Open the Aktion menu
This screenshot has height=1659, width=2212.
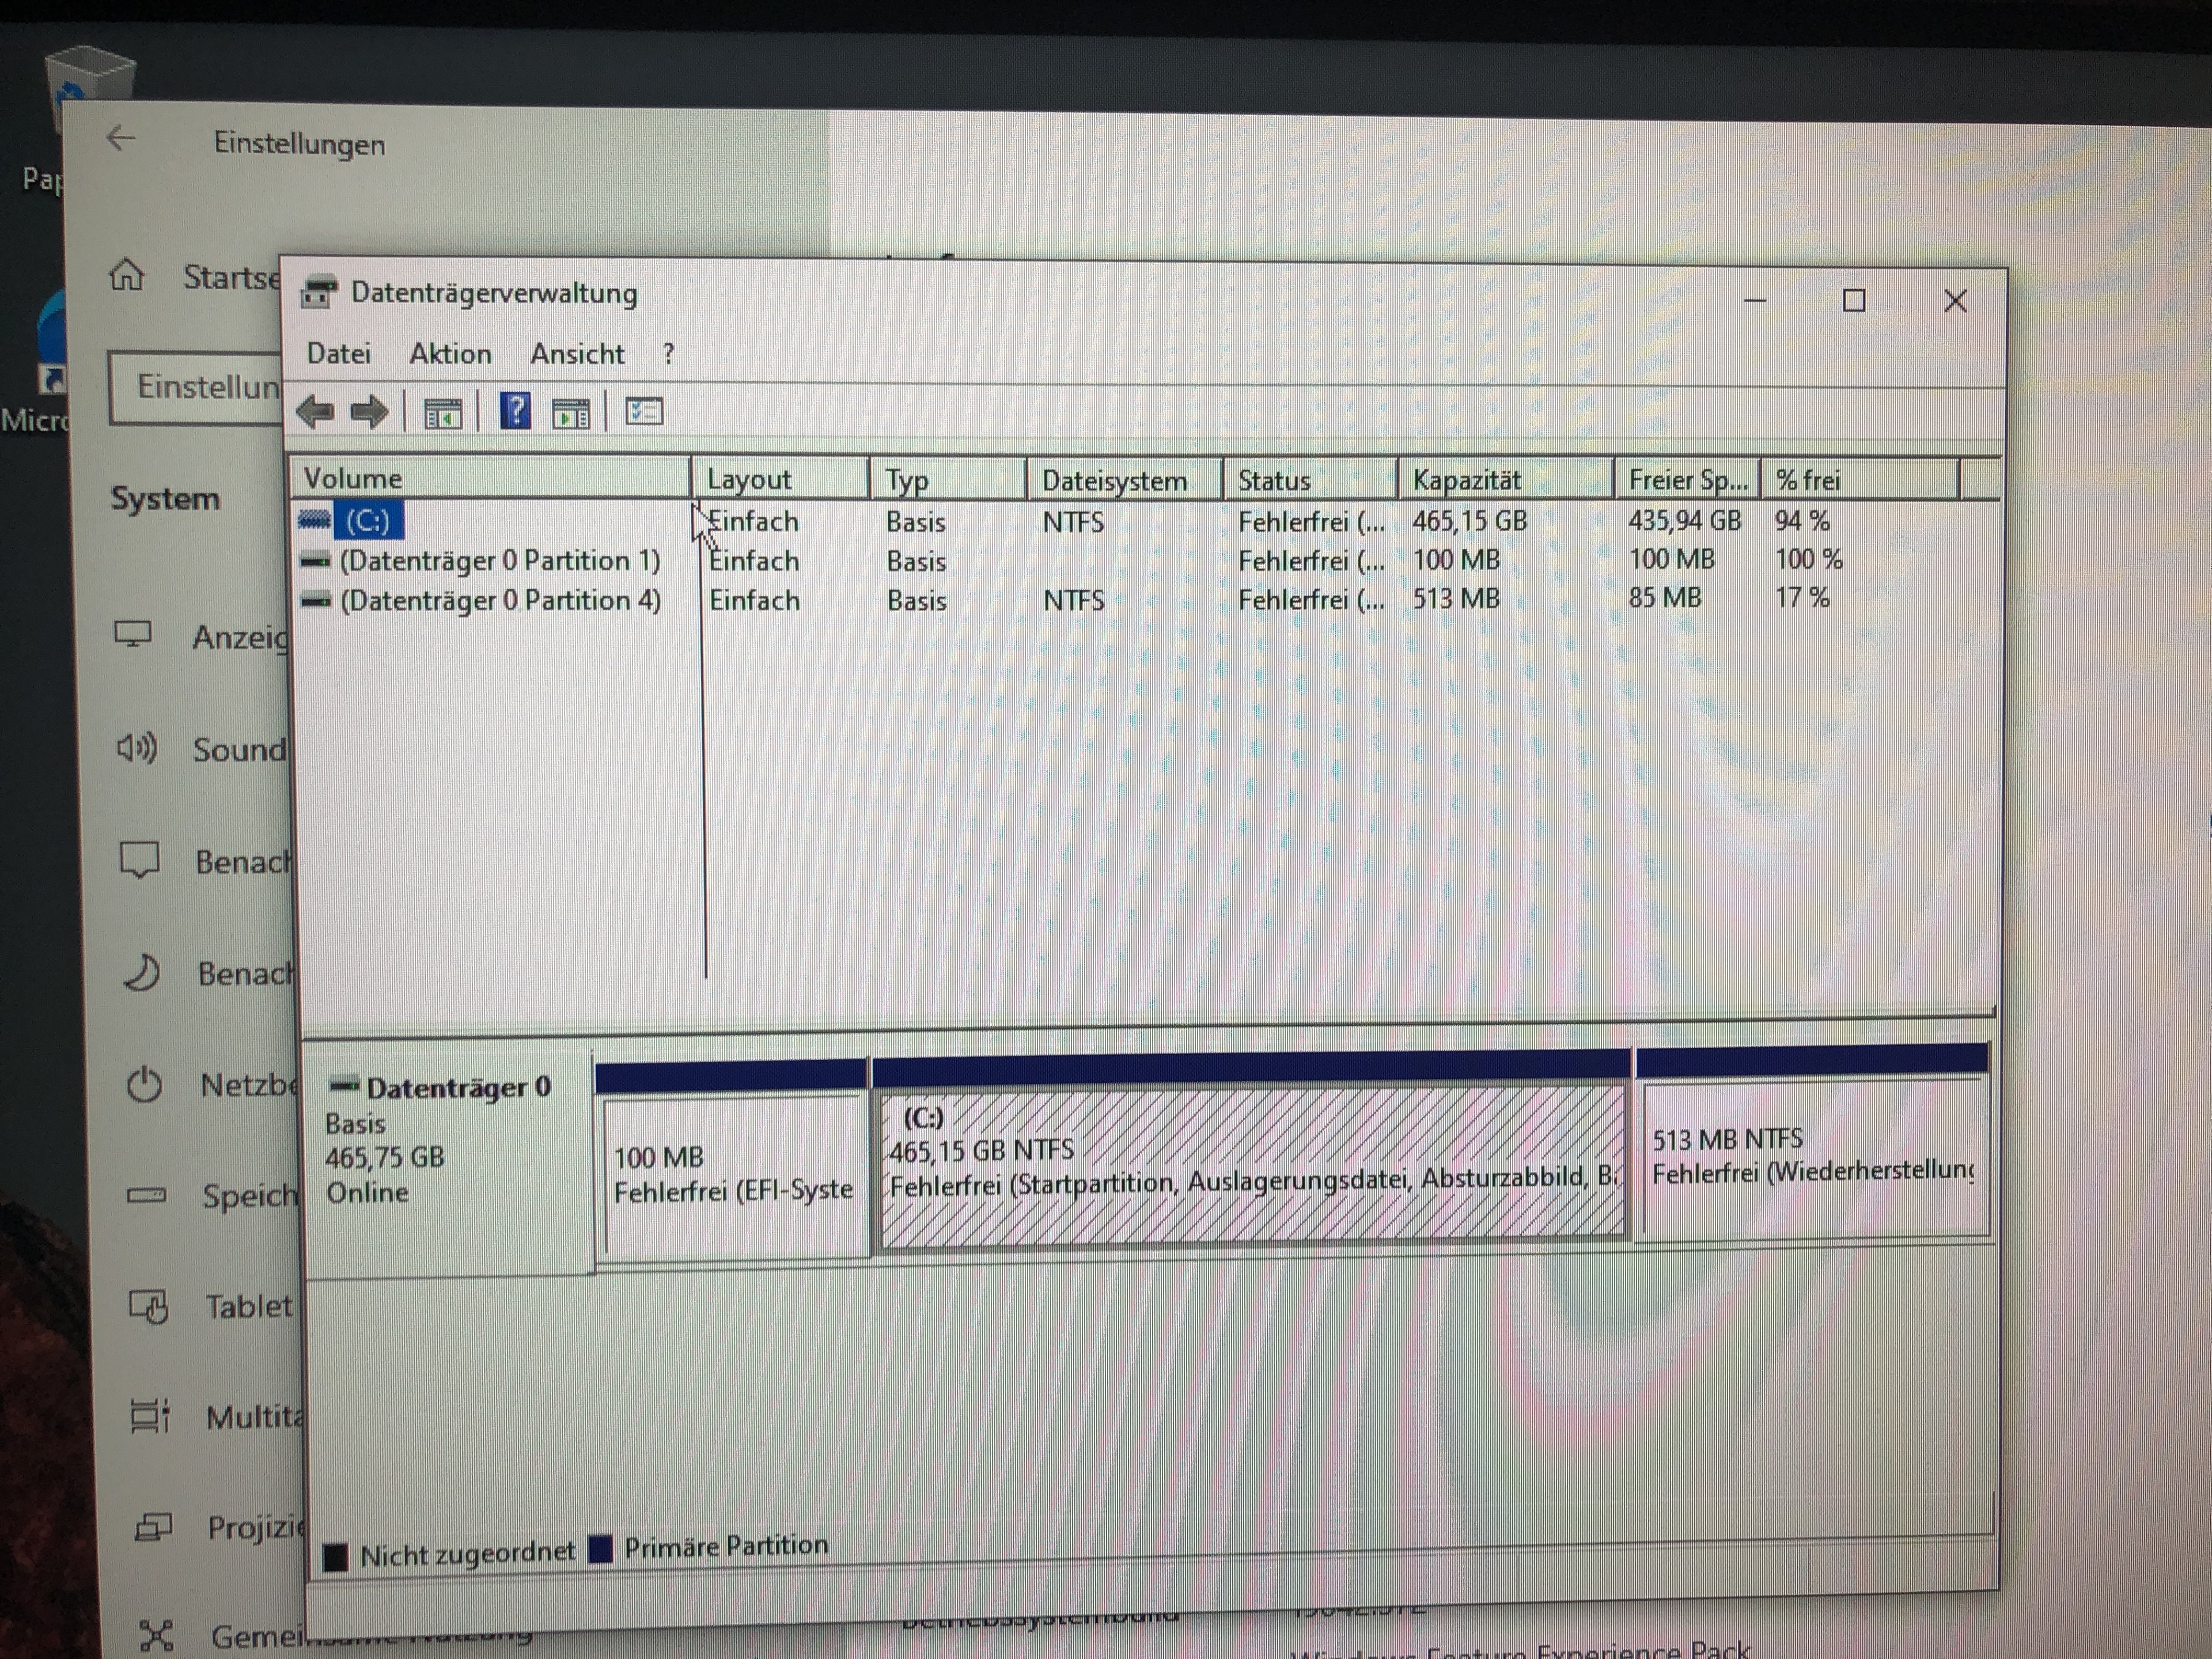(450, 354)
